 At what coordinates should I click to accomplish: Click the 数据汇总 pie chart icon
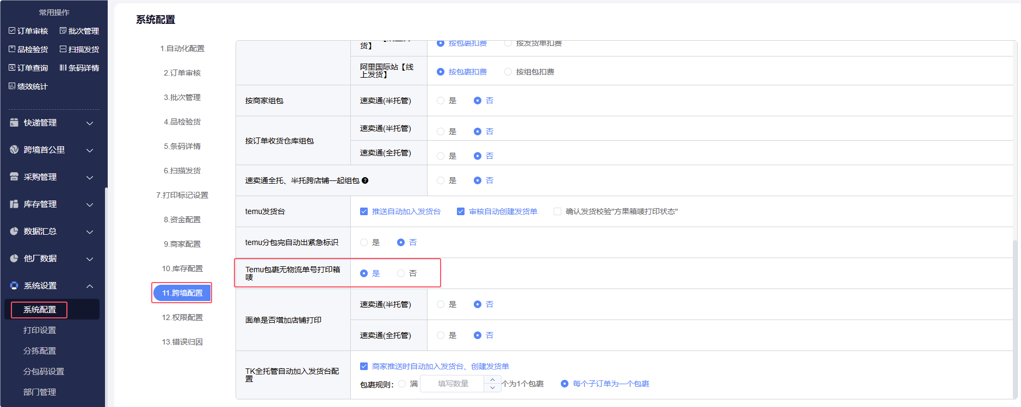(14, 231)
